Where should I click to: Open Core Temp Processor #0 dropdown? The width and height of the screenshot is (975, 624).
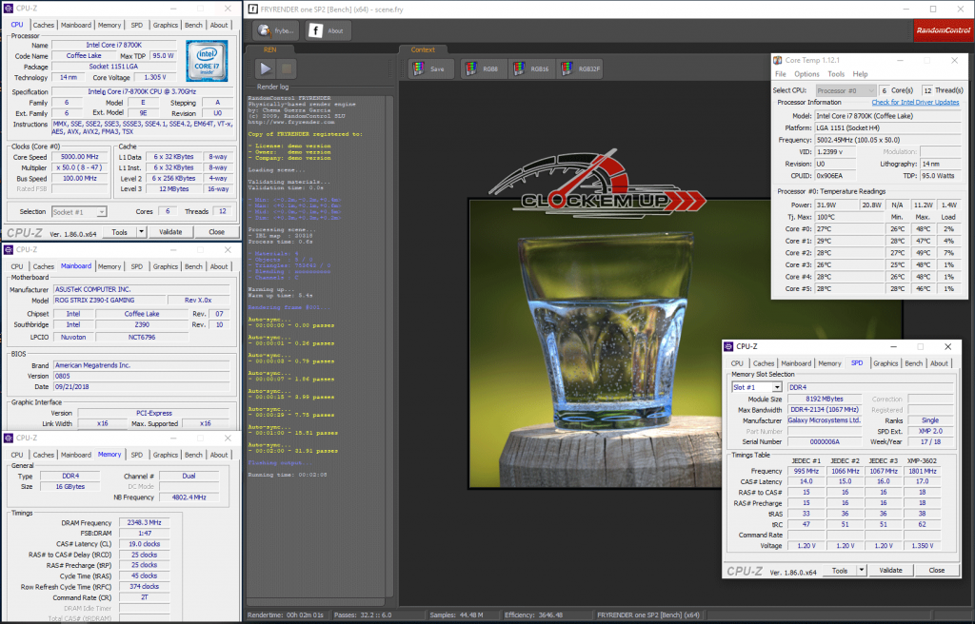tap(871, 89)
